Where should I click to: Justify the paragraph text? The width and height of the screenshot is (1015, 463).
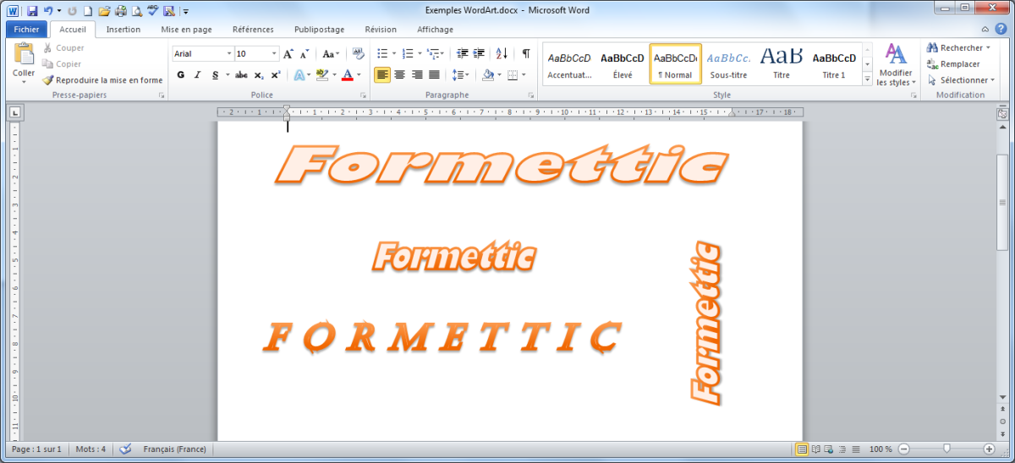434,74
